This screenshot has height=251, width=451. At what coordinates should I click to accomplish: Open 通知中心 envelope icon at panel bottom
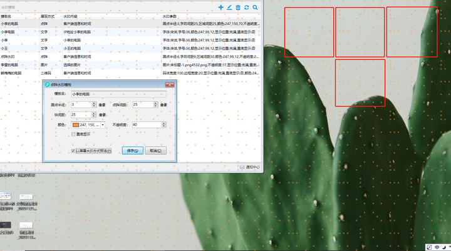[242, 167]
